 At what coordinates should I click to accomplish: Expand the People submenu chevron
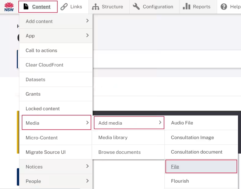point(87,181)
